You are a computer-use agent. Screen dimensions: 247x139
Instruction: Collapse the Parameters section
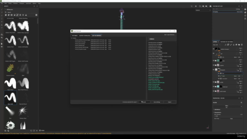pos(214,112)
